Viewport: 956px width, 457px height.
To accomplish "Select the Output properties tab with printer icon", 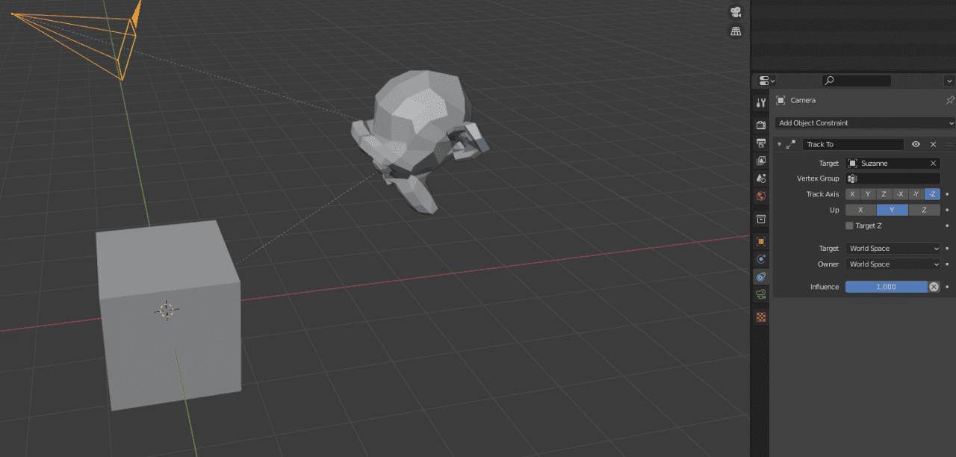I will click(760, 142).
